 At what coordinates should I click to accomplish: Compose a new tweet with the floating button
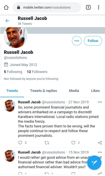pyautogui.click(x=94, y=162)
